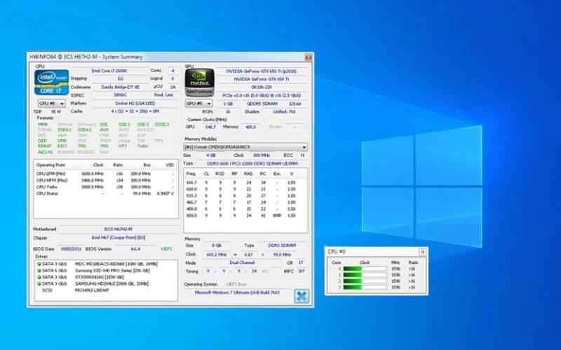The image size is (561, 350).
Task: Click the small button in CPU #0 title bar
Action: (421, 251)
